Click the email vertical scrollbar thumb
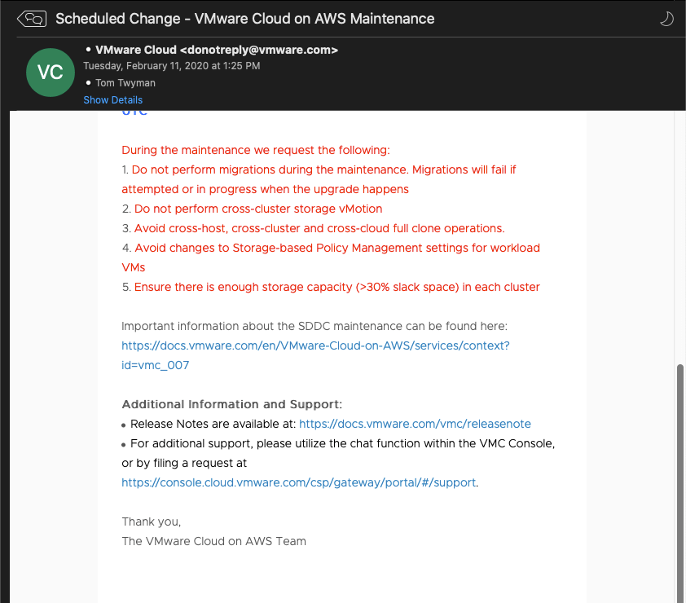The width and height of the screenshot is (686, 603). [679, 481]
